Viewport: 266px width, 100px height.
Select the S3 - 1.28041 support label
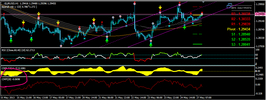(x=241, y=45)
